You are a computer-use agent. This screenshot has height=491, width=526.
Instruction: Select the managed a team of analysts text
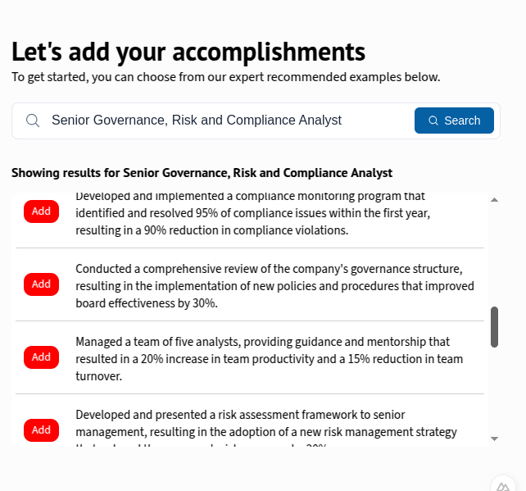(269, 359)
